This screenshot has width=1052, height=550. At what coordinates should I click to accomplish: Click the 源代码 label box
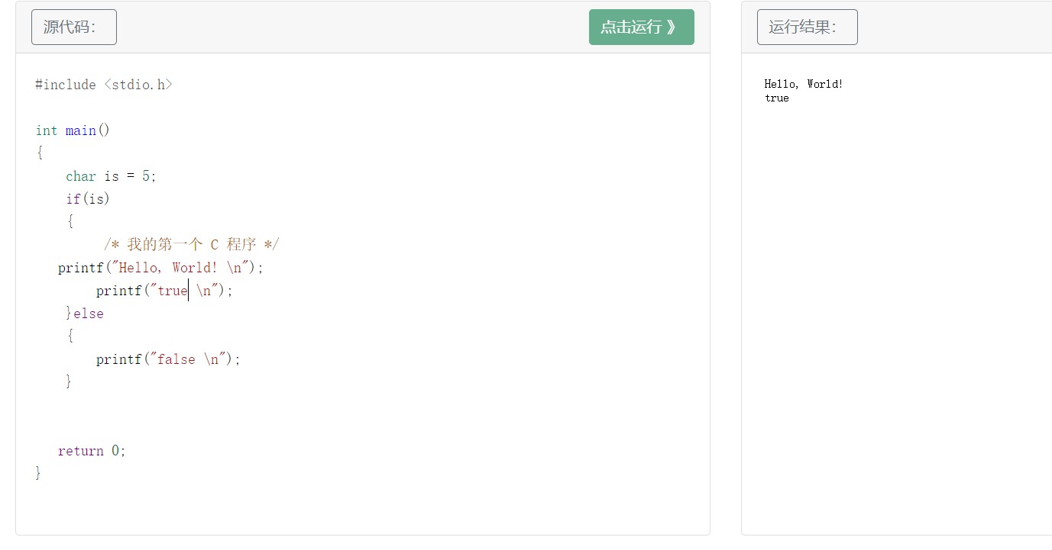coord(73,27)
